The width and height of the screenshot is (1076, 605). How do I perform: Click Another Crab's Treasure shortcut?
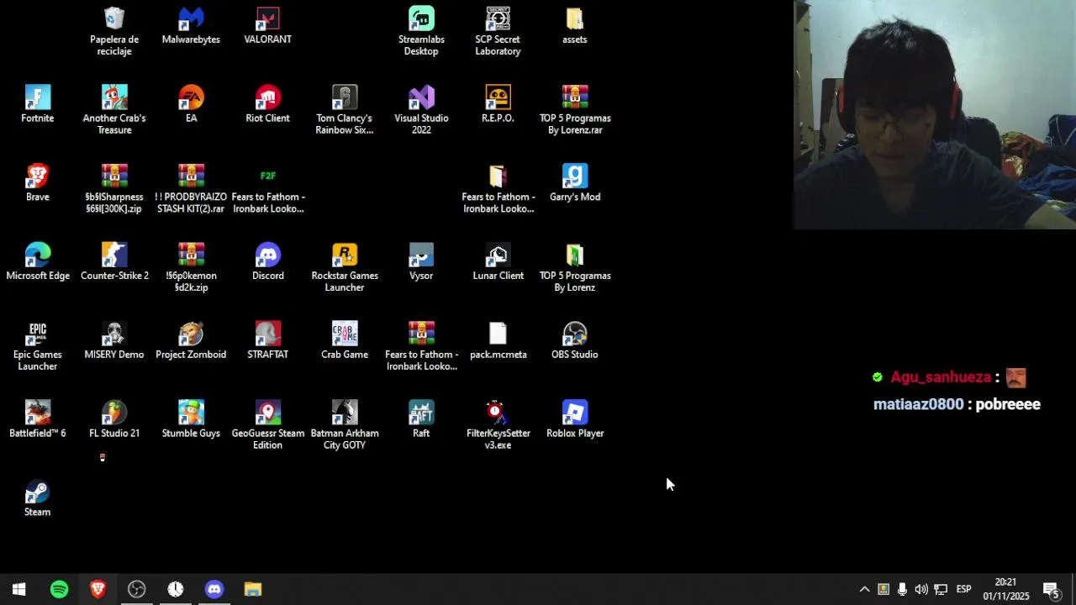pyautogui.click(x=114, y=110)
